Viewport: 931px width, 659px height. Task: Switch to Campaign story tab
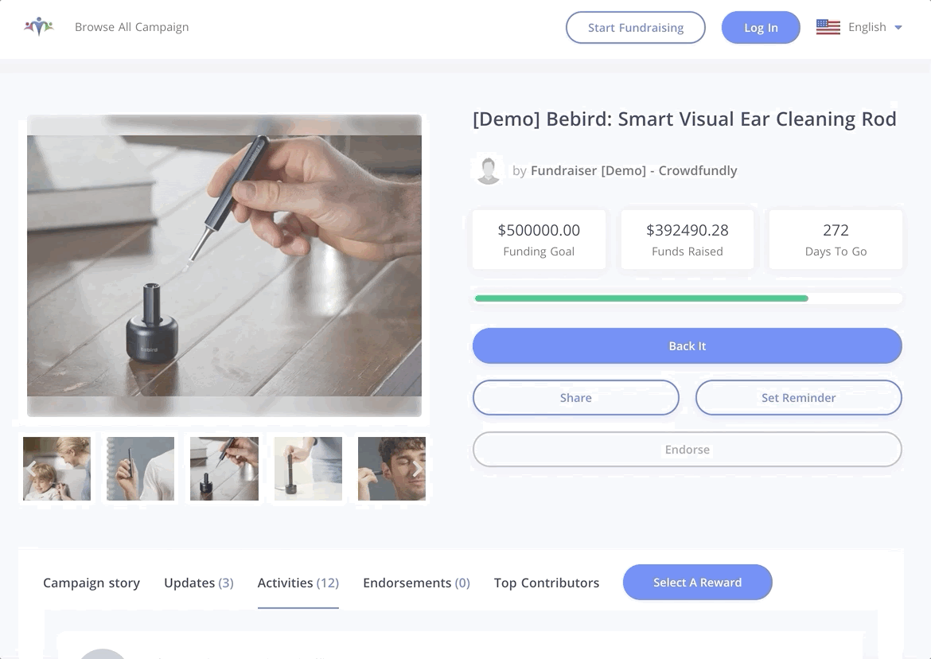pos(92,583)
